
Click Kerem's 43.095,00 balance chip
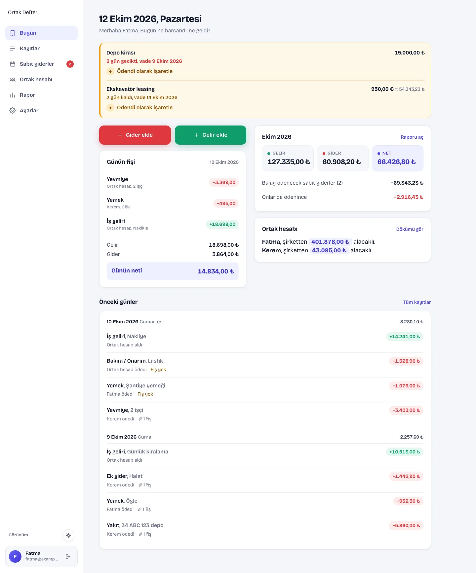point(329,250)
